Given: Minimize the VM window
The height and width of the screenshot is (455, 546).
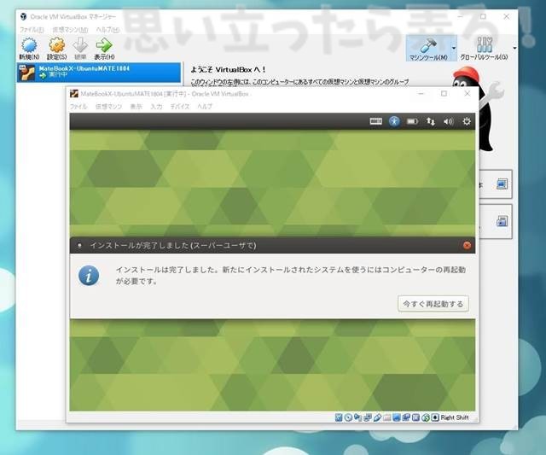Looking at the screenshot, I should pos(421,93).
